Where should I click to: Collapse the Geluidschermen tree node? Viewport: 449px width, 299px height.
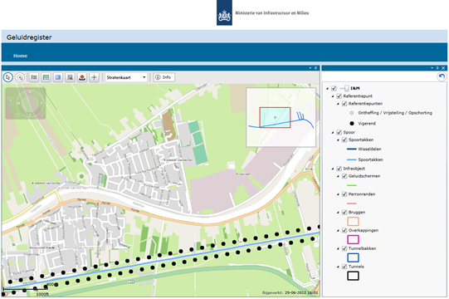pyautogui.click(x=338, y=176)
